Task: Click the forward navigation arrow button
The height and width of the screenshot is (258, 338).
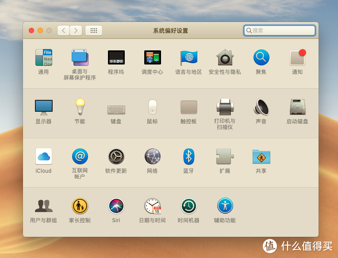Action: click(x=76, y=30)
